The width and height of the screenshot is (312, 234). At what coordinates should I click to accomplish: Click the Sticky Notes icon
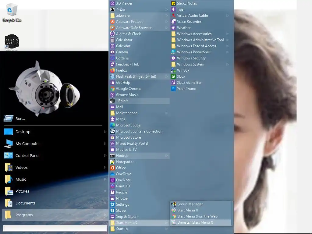pyautogui.click(x=173, y=3)
